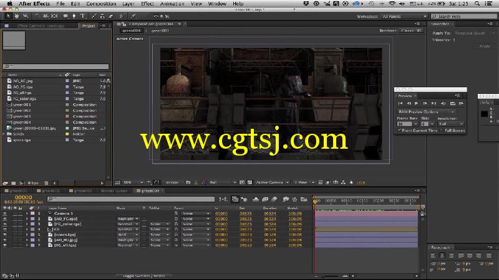
Task: Open blending mode dropdown for AO_FG.tga layer
Action: (x=128, y=219)
